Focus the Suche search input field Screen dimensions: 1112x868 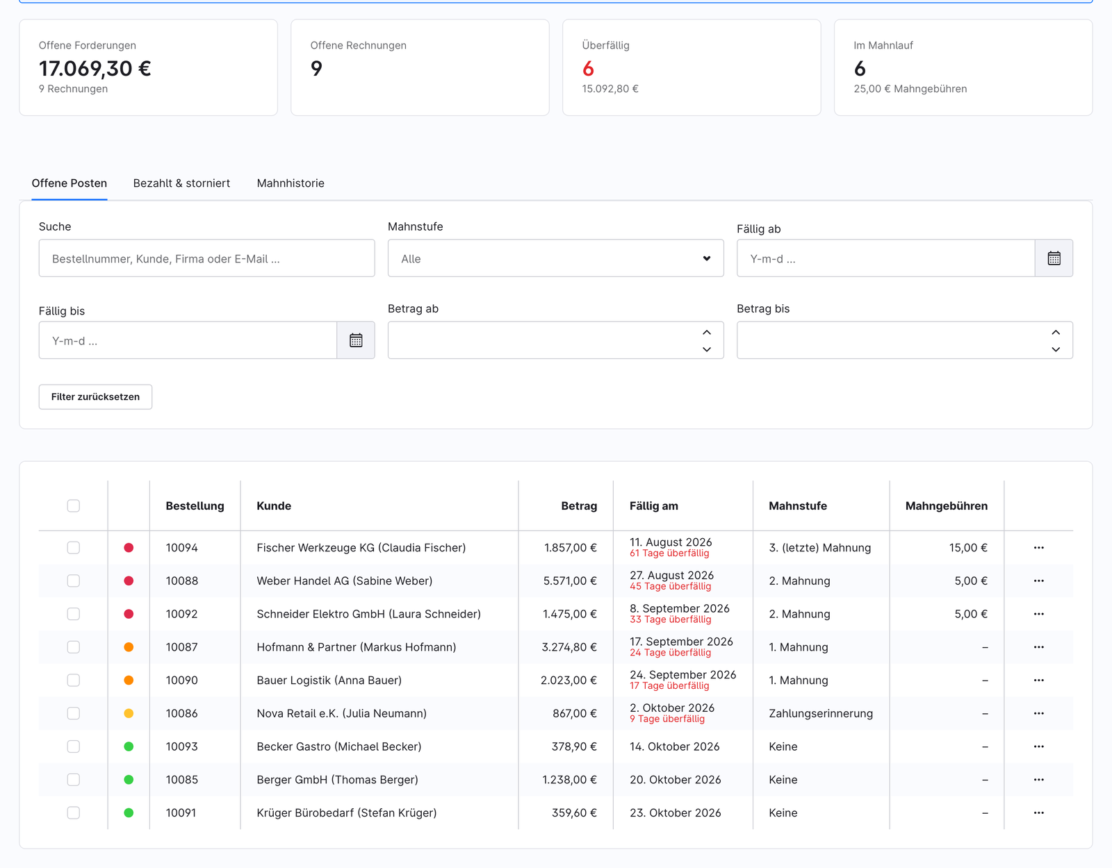tap(206, 258)
